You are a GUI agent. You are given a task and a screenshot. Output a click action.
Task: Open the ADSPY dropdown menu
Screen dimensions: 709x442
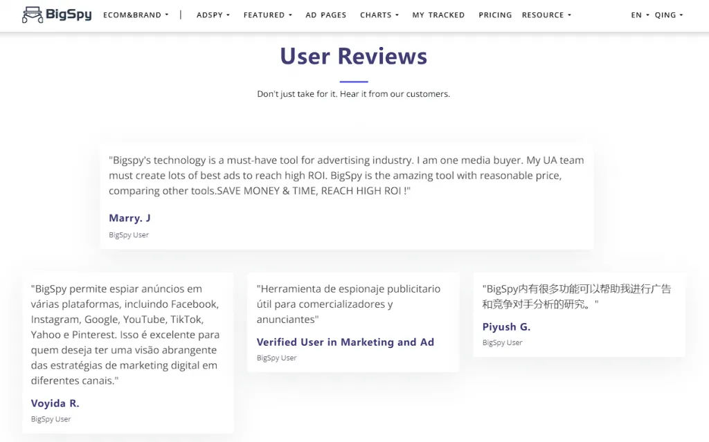(213, 15)
